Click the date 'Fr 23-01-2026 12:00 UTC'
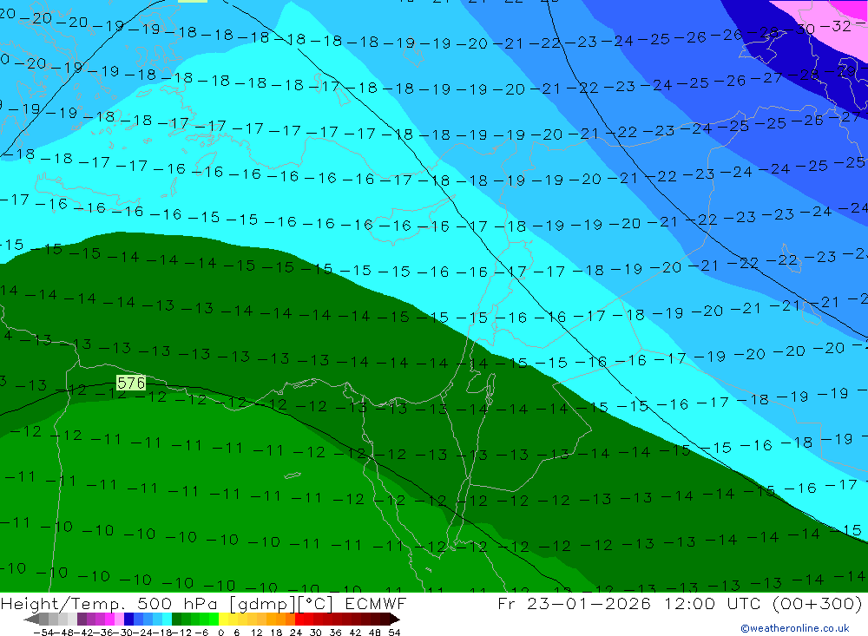 [630, 603]
